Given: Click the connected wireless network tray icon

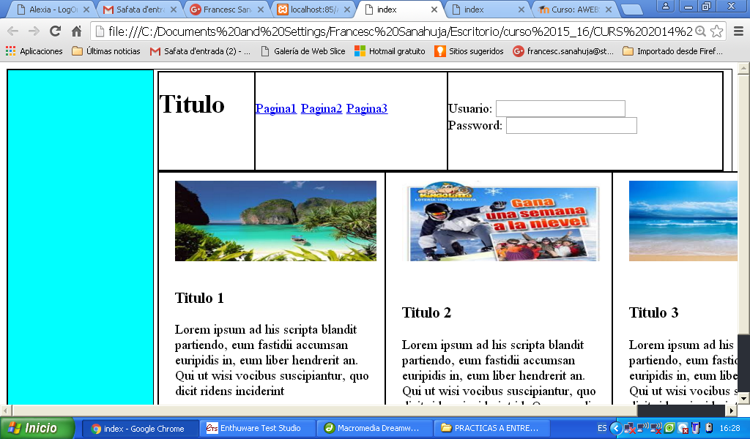Looking at the screenshot, I should point(643,428).
